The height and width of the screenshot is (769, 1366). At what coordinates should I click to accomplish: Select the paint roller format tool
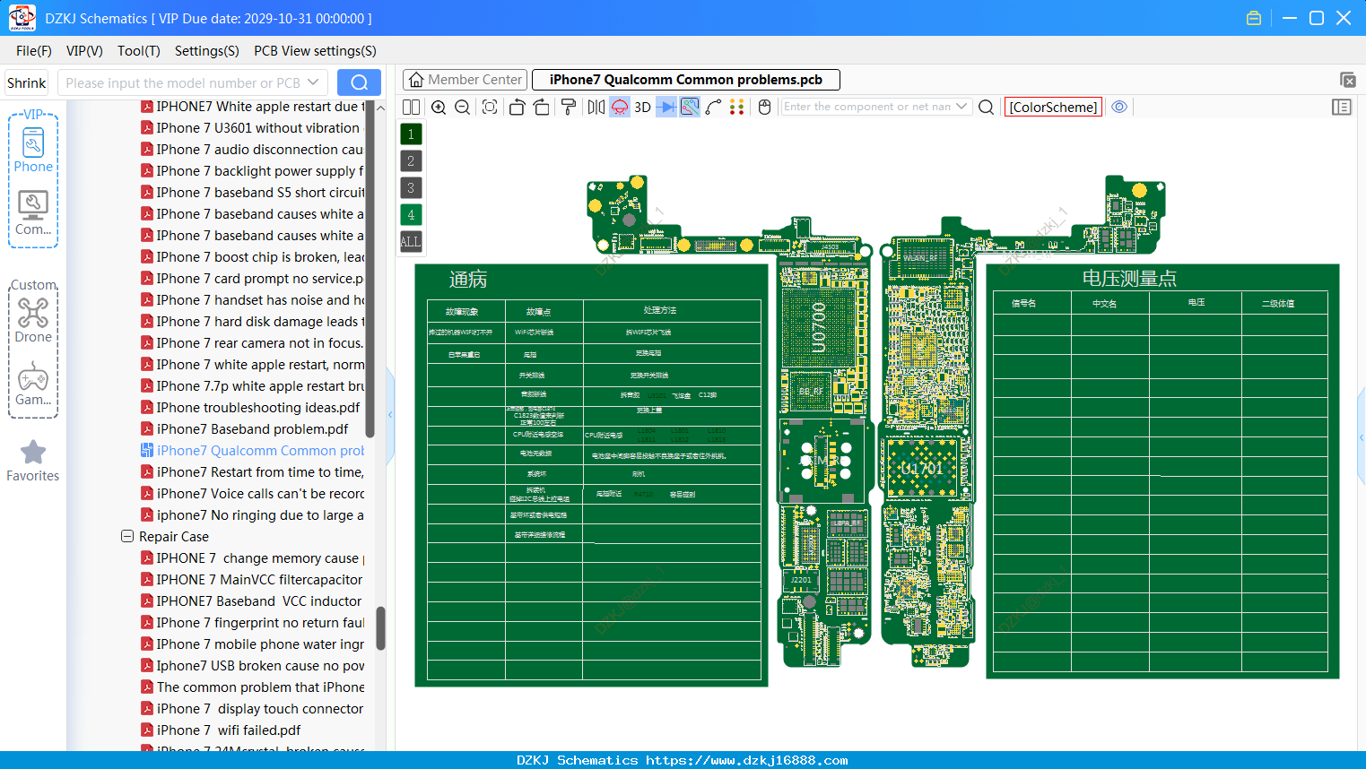click(569, 107)
